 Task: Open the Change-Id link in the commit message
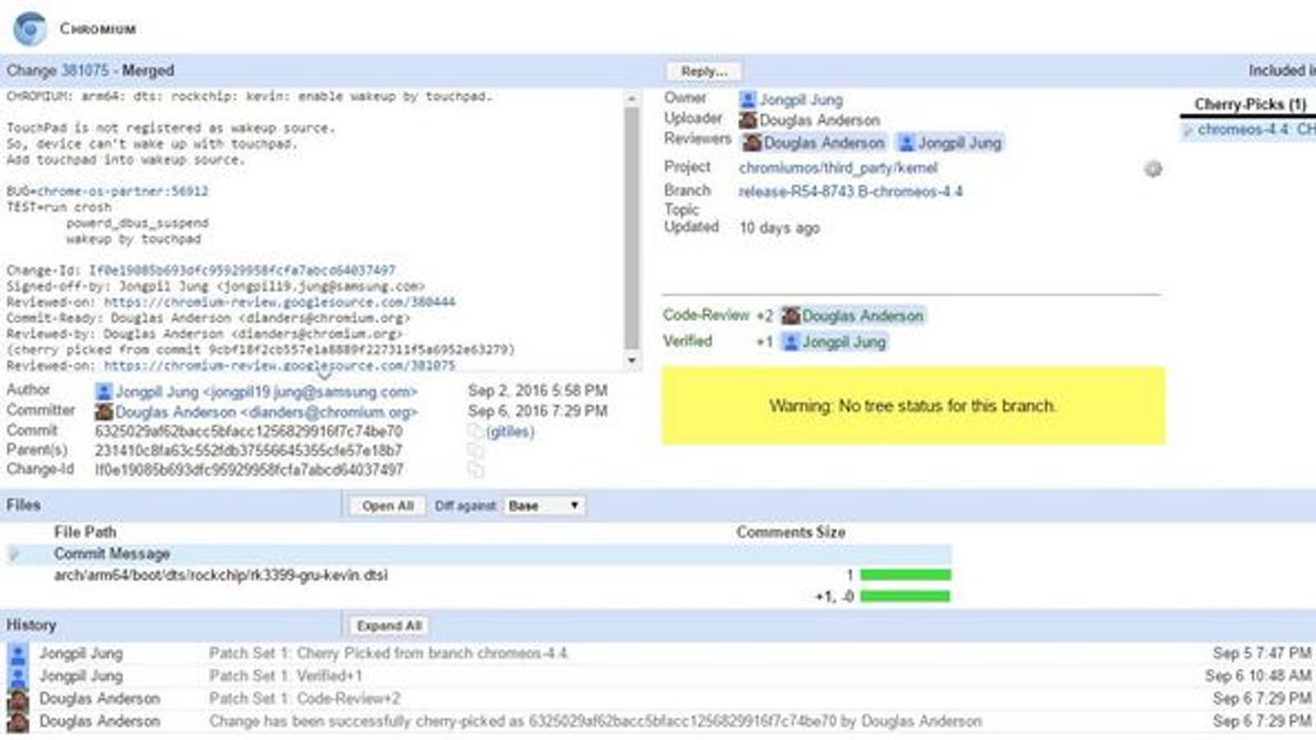[x=242, y=271]
